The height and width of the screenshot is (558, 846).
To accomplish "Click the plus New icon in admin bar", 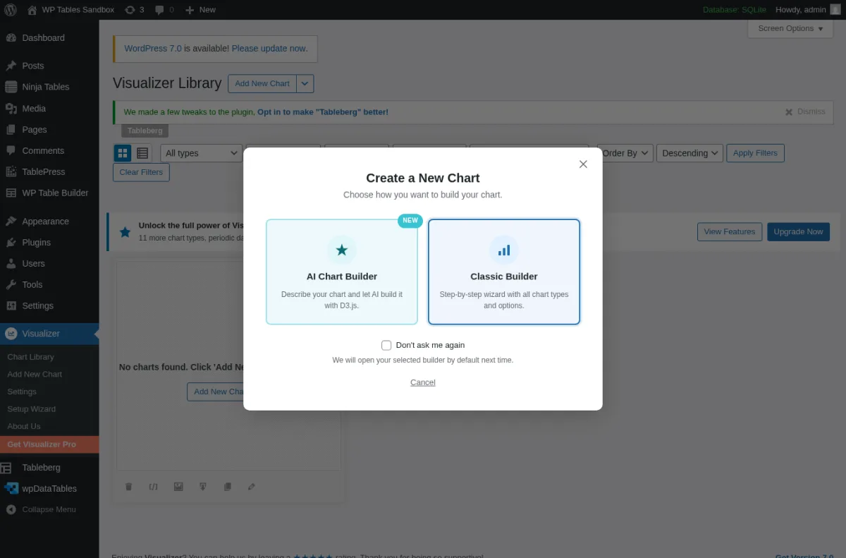I will [190, 10].
